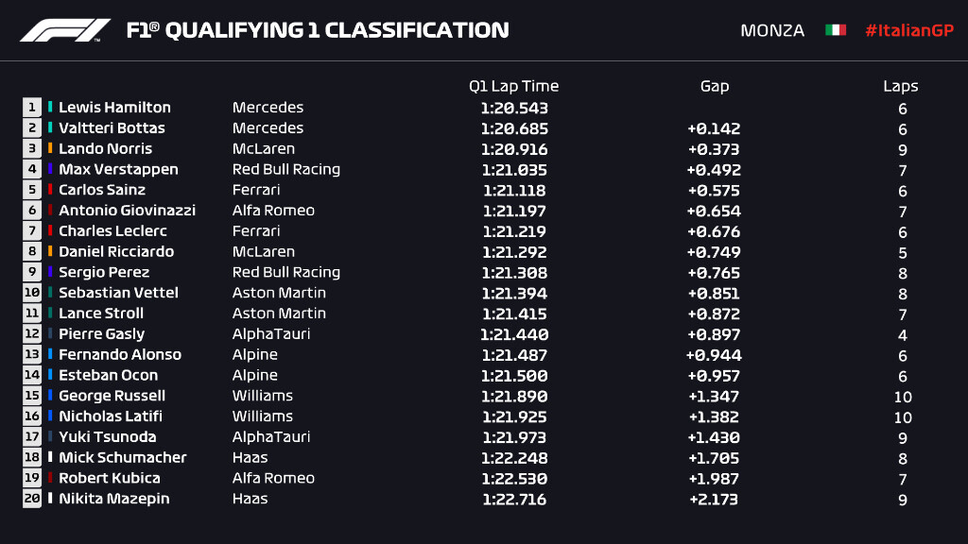Click position 10 badge next to Vettel
Screen dimensions: 968x544
point(33,293)
